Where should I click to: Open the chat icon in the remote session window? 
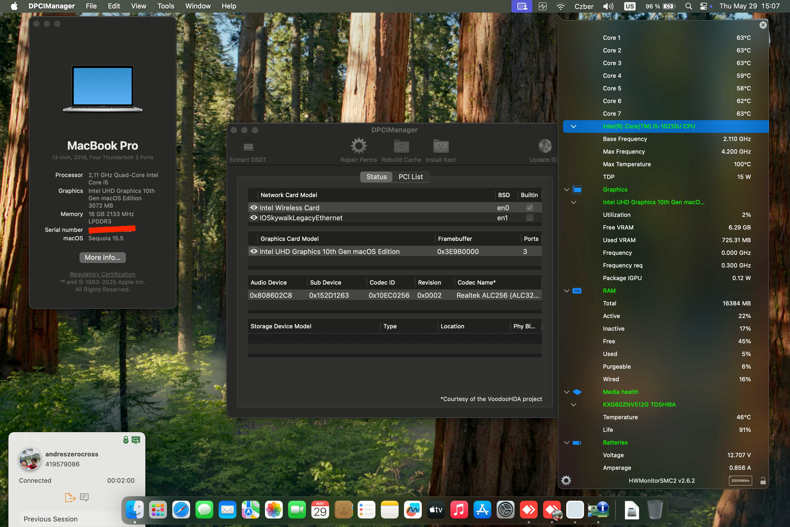pos(84,497)
